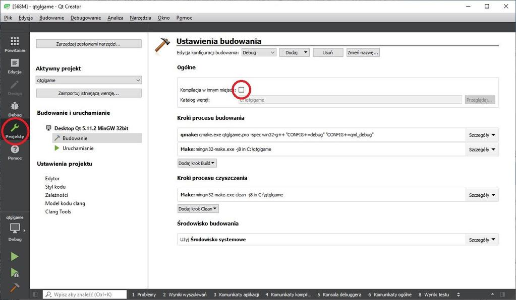This screenshot has width=516, height=300.
Task: Click monitor icon beside Desktop Qt kit
Action: click(48, 128)
